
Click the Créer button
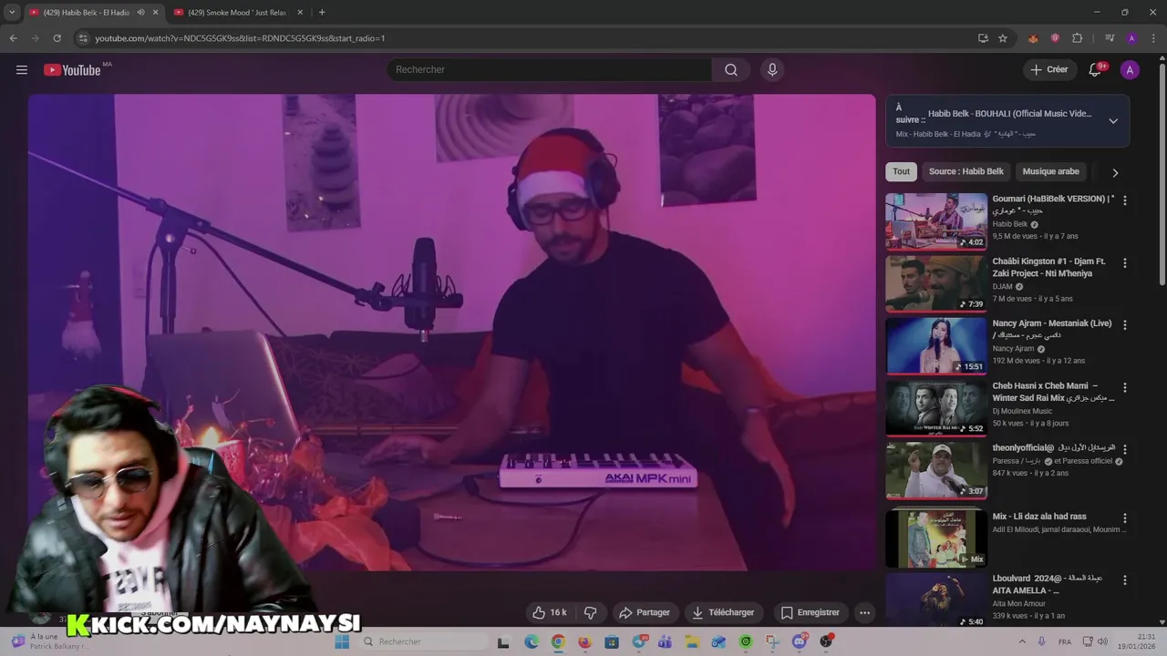pos(1048,70)
